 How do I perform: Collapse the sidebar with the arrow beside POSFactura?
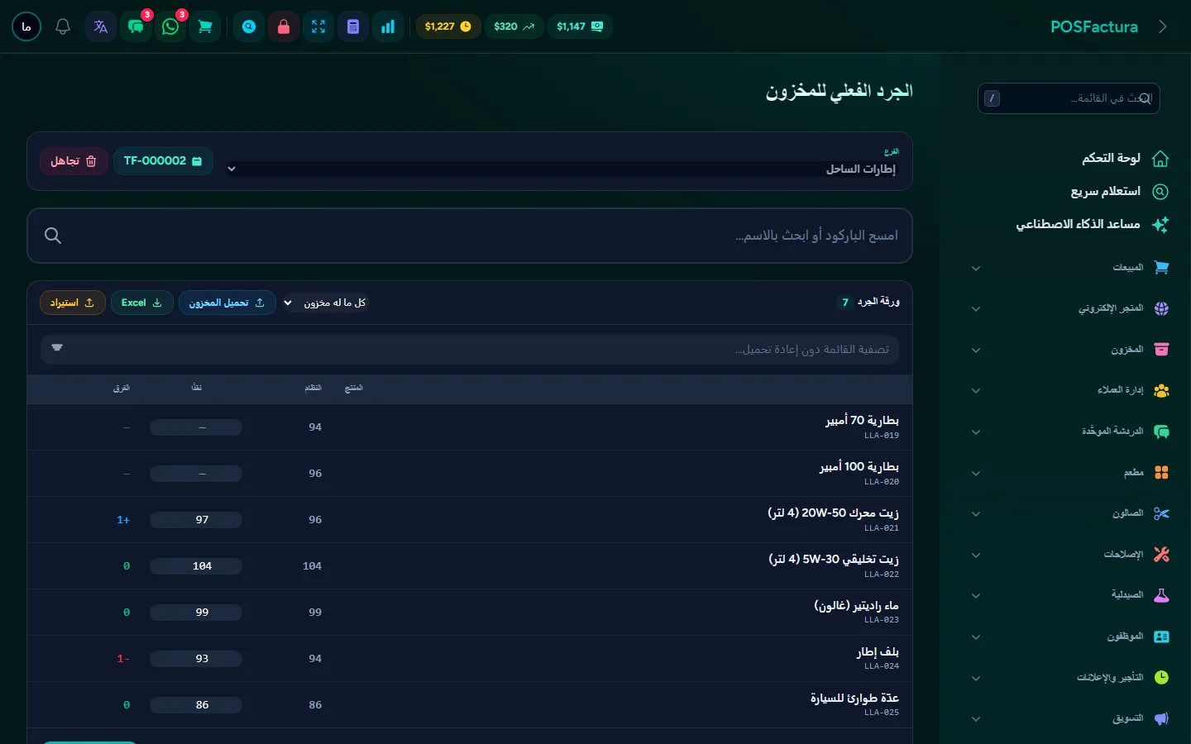click(1163, 26)
